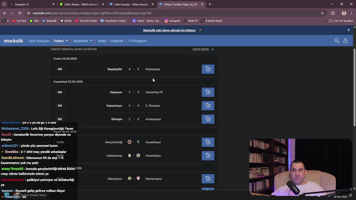The height and width of the screenshot is (200, 356).
Task: Reload the page with refresh icon
Action: [x=19, y=13]
